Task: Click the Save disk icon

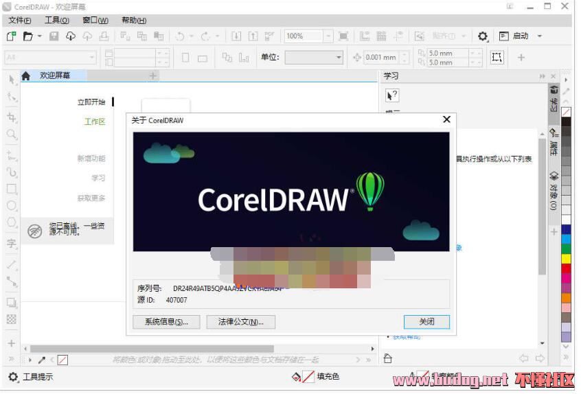Action: (x=54, y=36)
